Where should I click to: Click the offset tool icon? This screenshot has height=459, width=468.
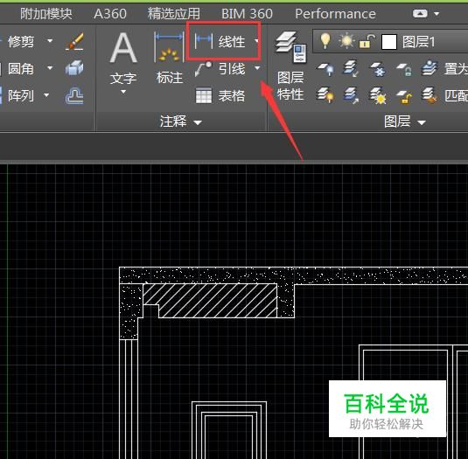point(74,96)
